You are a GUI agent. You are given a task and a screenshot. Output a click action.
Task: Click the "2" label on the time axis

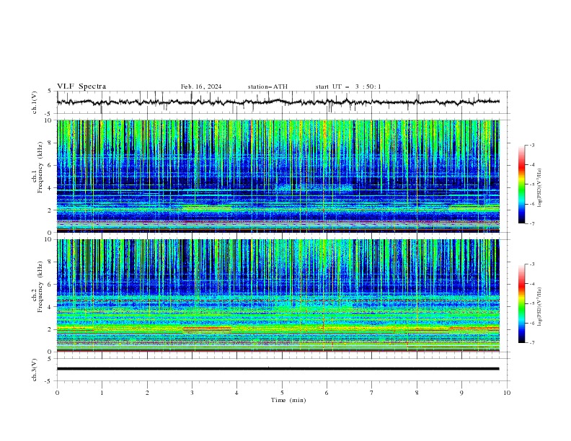point(147,393)
